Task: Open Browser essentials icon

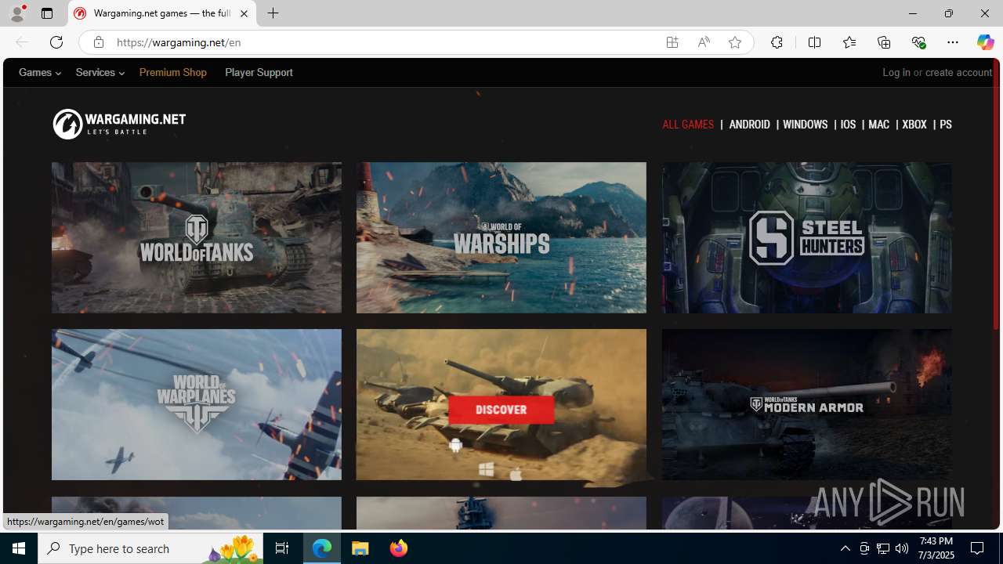Action: (x=918, y=42)
